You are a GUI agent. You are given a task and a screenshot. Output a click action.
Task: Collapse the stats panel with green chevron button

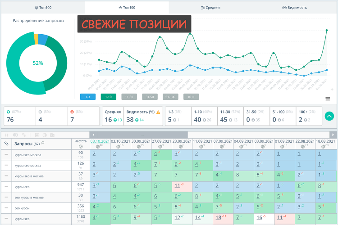coord(329,116)
